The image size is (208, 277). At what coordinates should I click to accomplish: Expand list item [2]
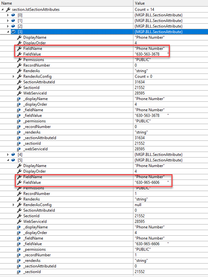pos(8,26)
